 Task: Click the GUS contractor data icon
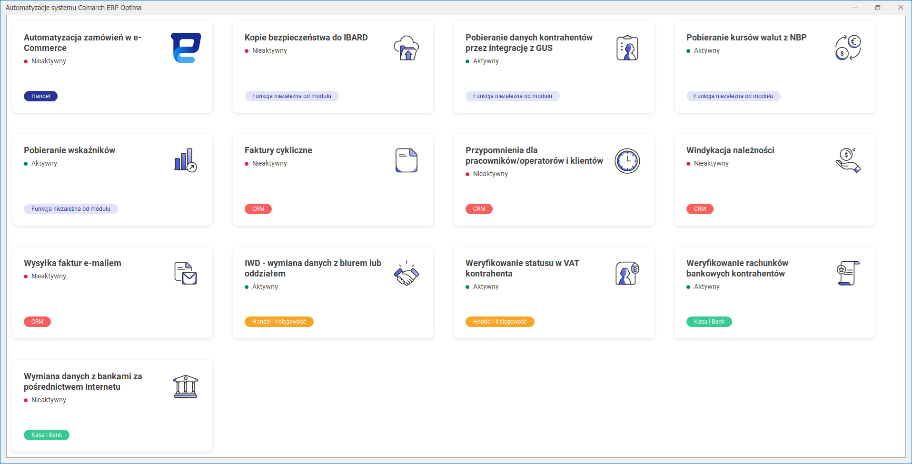(627, 48)
